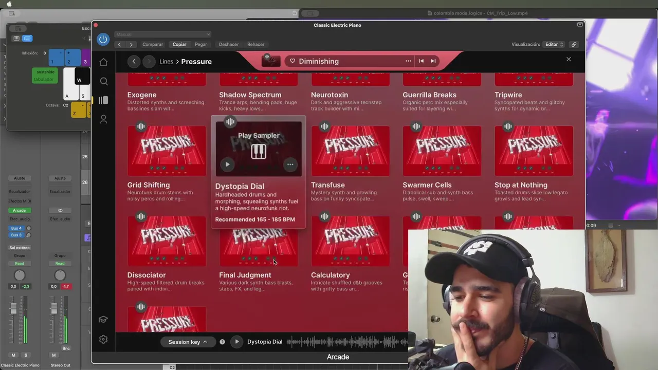The image size is (658, 370).
Task: Open the Session key dropdown
Action: tap(188, 342)
